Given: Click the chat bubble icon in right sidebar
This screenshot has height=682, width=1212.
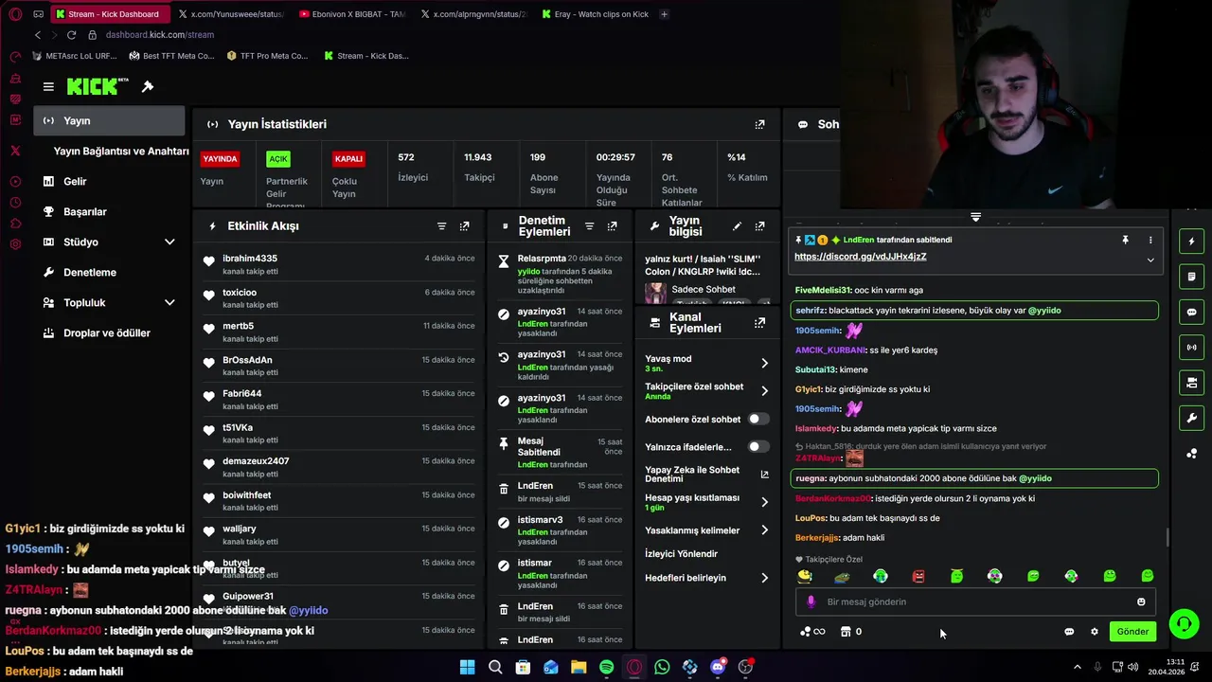Looking at the screenshot, I should (x=1191, y=312).
